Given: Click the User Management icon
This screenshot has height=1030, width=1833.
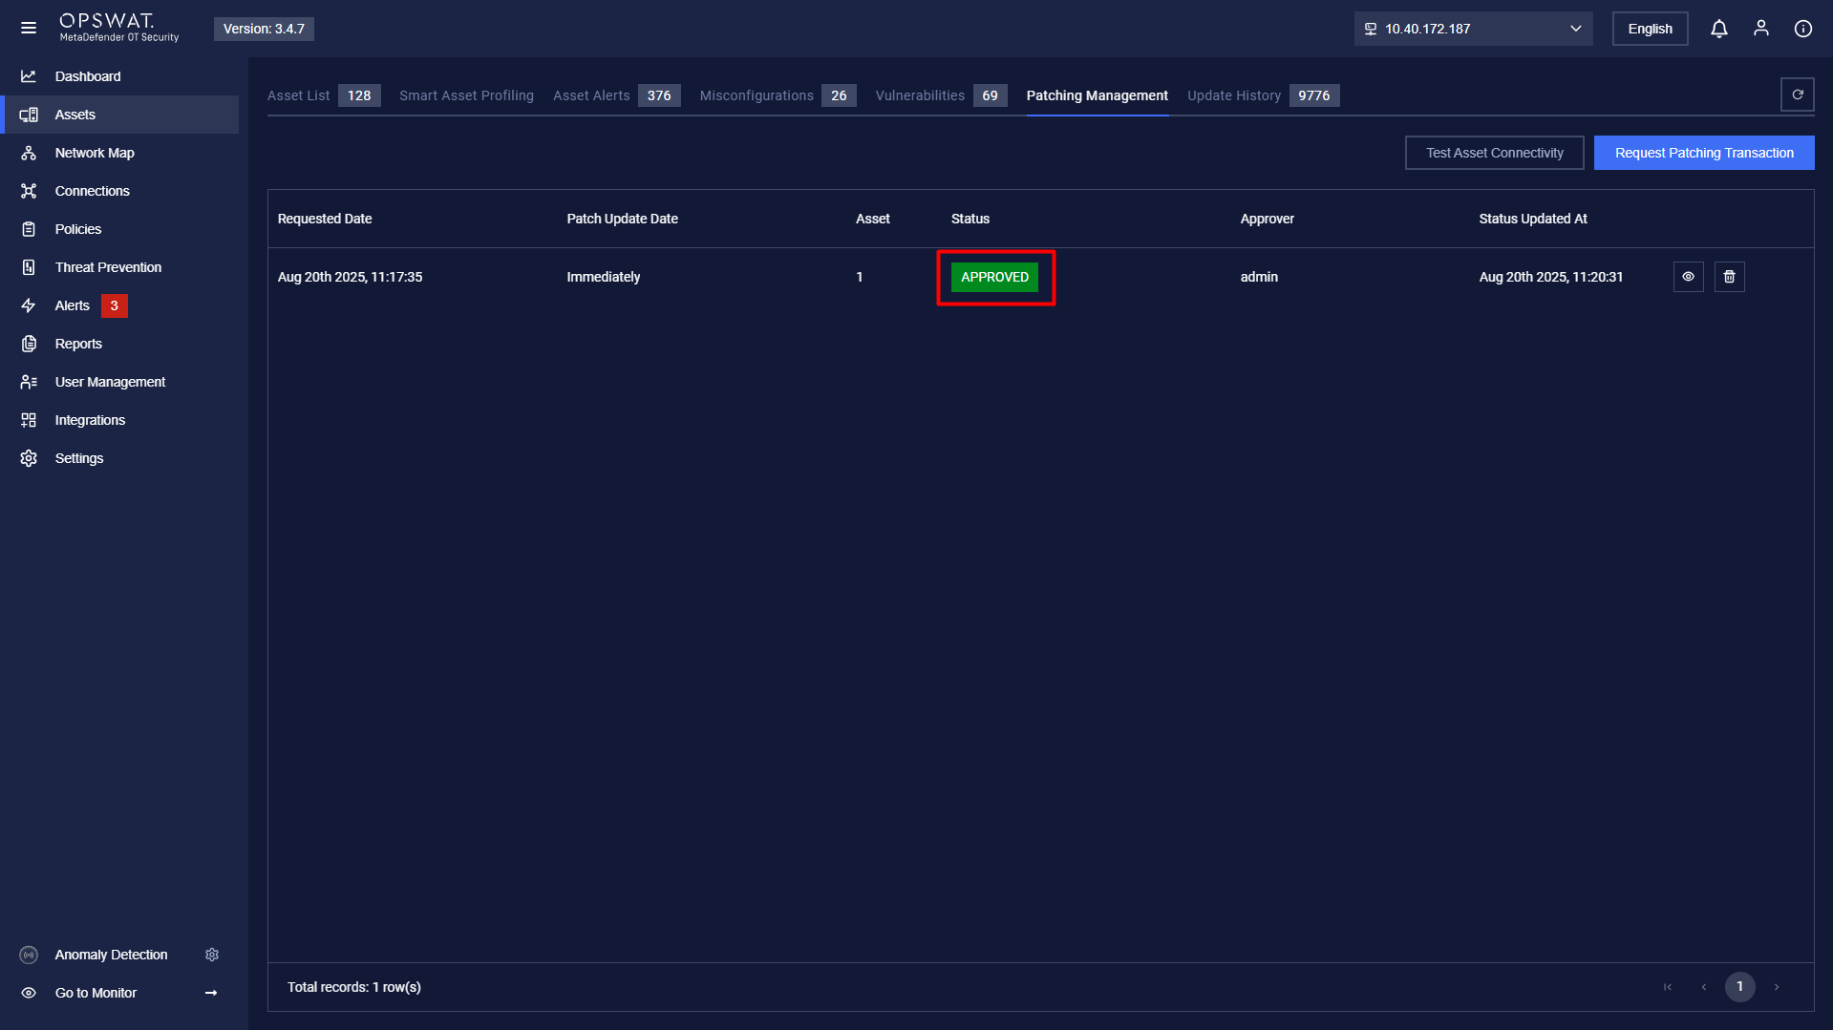Looking at the screenshot, I should pos(29,382).
